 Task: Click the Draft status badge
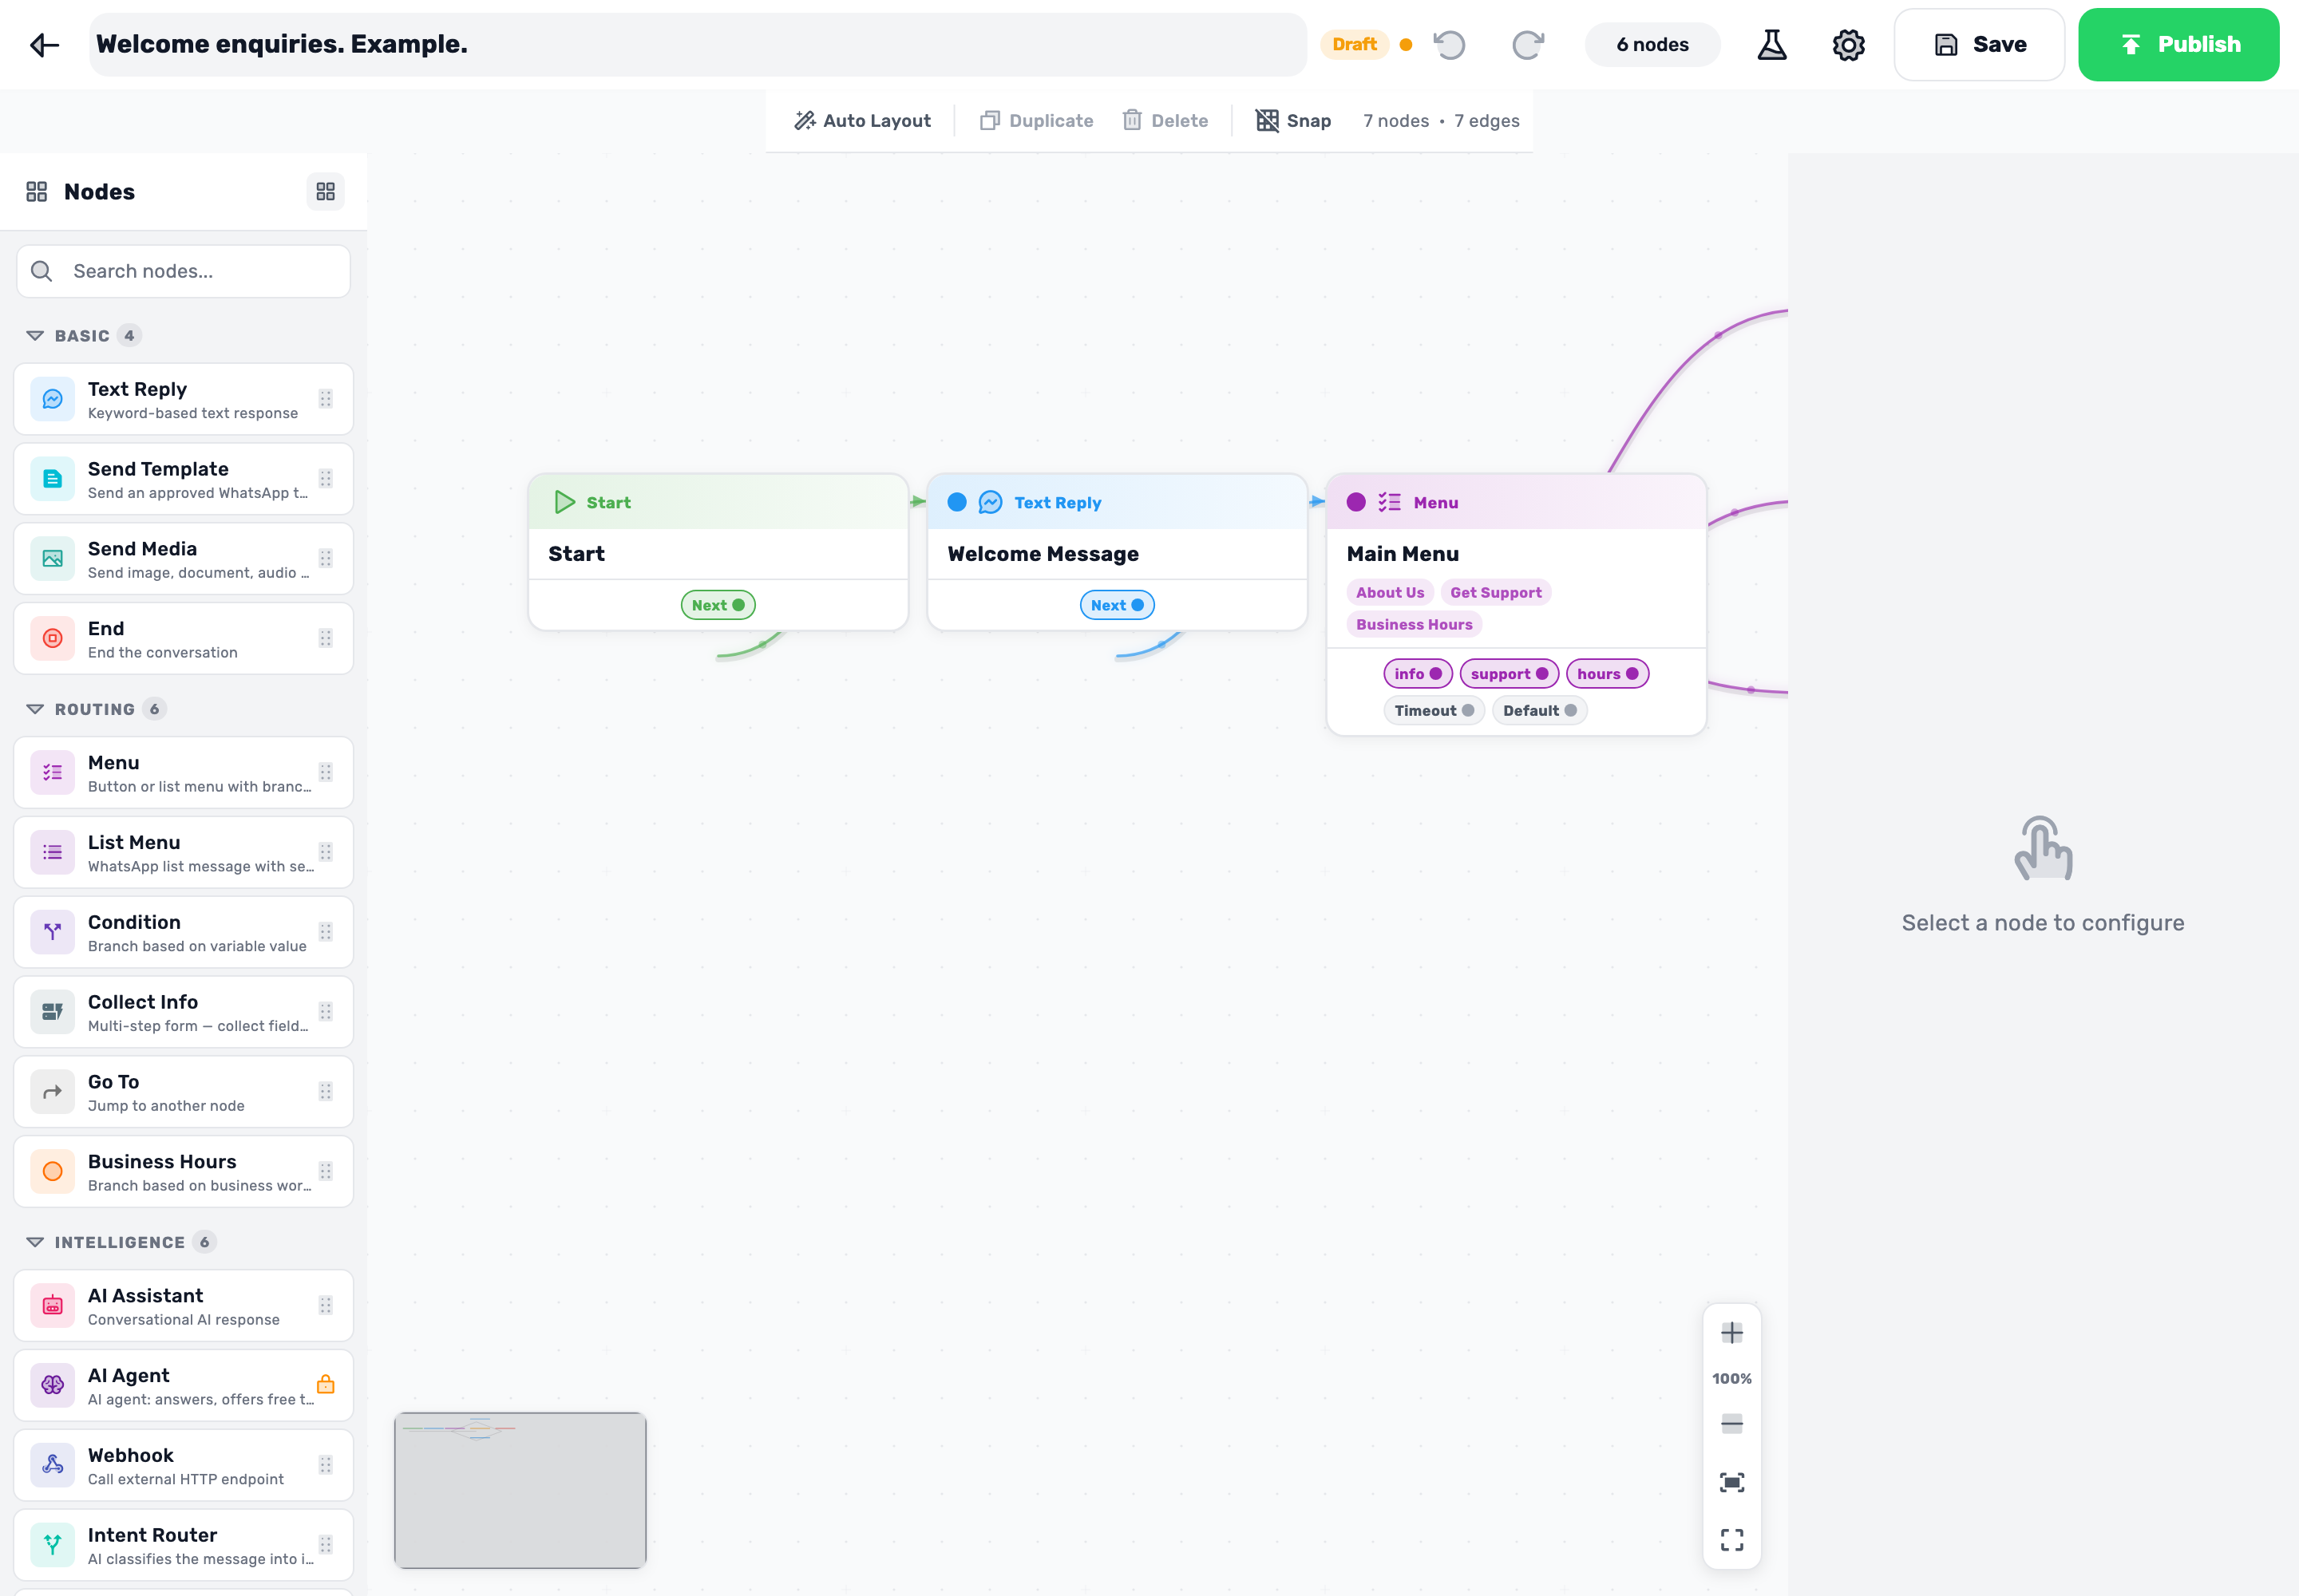[1355, 45]
